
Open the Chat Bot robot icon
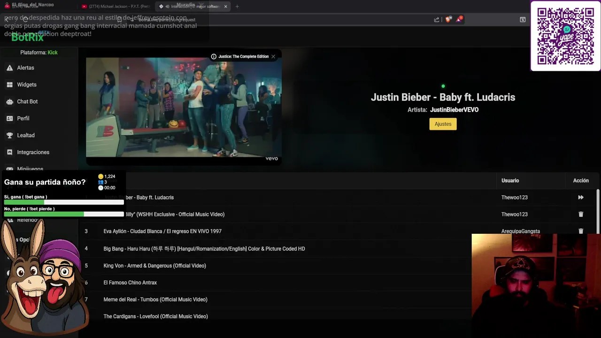point(9,102)
